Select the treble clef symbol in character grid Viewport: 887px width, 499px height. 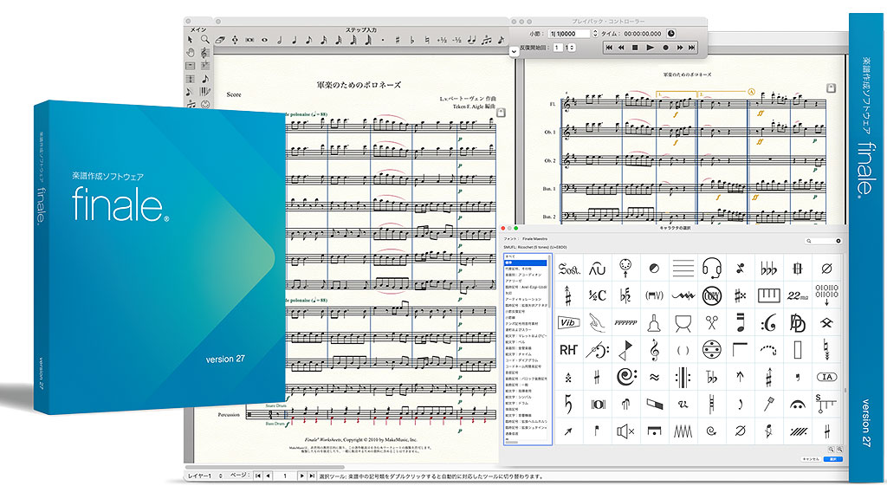click(x=655, y=350)
